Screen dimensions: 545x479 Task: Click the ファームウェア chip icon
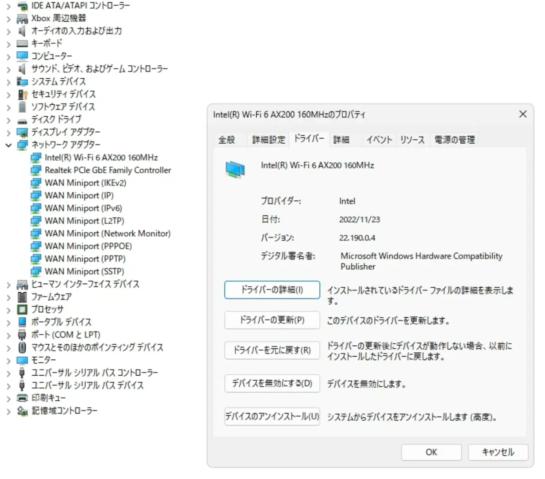[x=22, y=297]
